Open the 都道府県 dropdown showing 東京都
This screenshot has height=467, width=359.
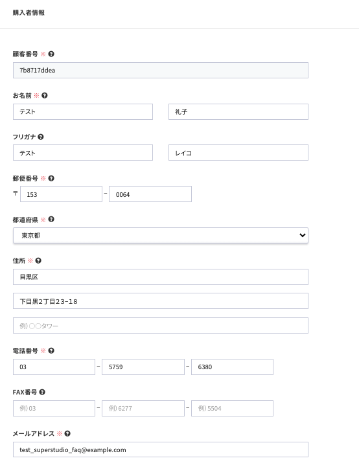pyautogui.click(x=161, y=235)
